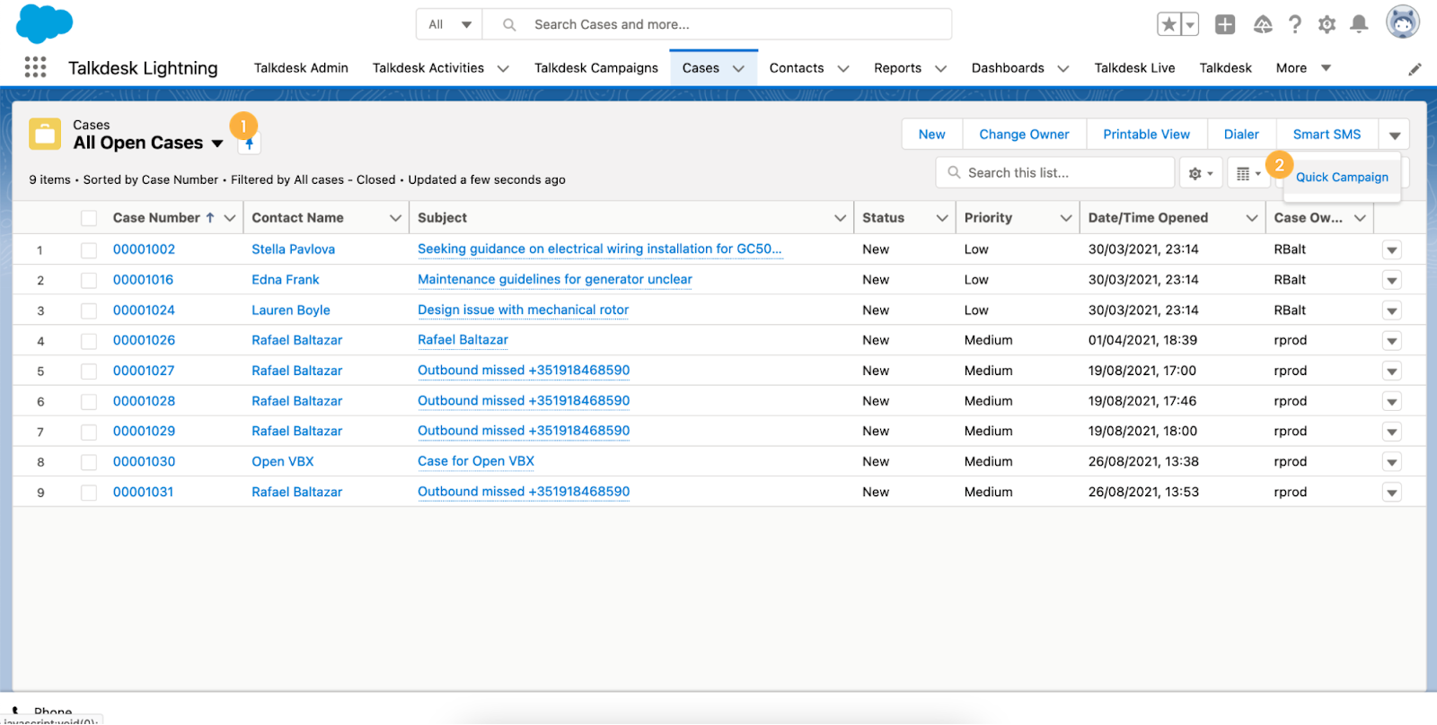
Task: Open the App Launcher grid icon
Action: point(35,67)
